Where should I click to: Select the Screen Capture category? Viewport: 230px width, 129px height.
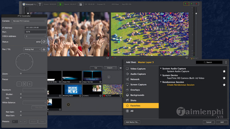tap(141, 85)
